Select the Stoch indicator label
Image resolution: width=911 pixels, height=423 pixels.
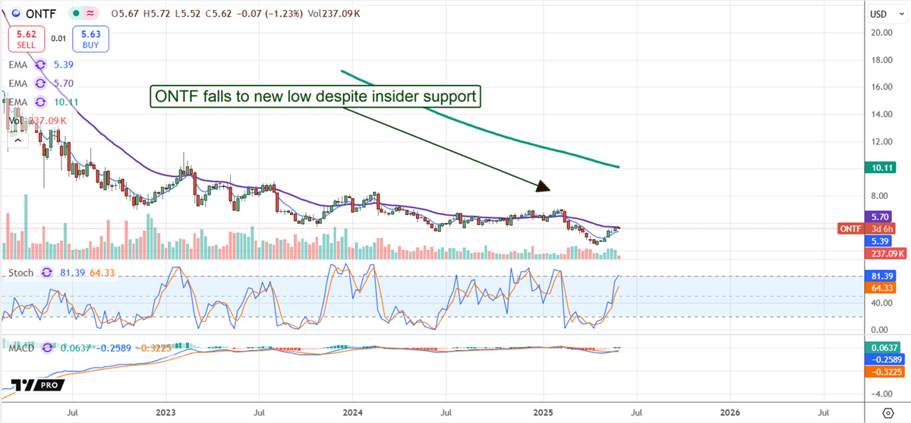pos(21,272)
